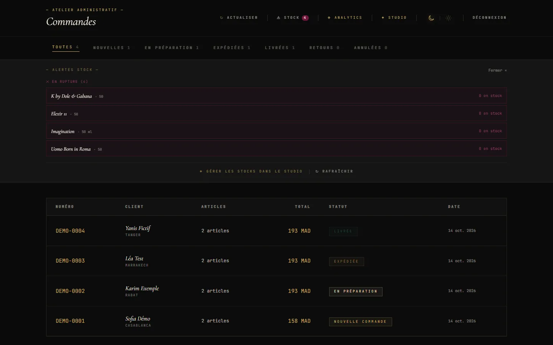
Task: Select the En préparation tab
Action: (x=172, y=48)
